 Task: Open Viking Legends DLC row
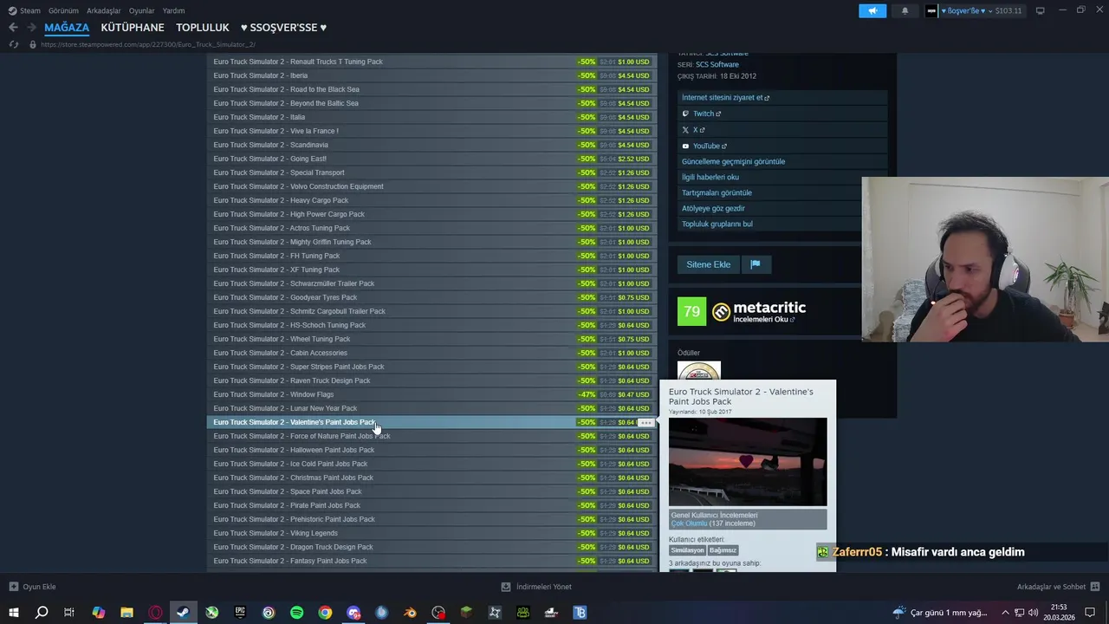431,533
